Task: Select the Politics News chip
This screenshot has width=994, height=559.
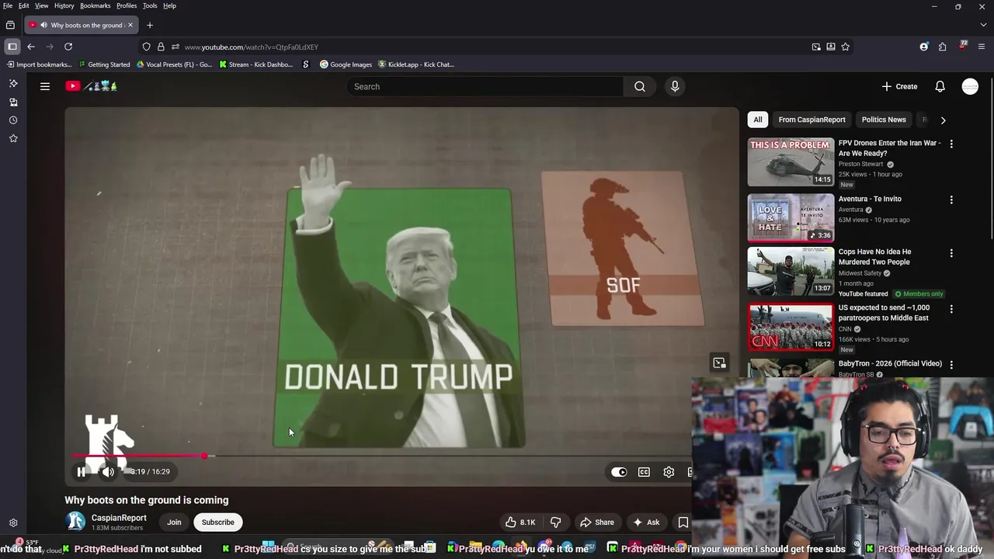Action: point(884,120)
